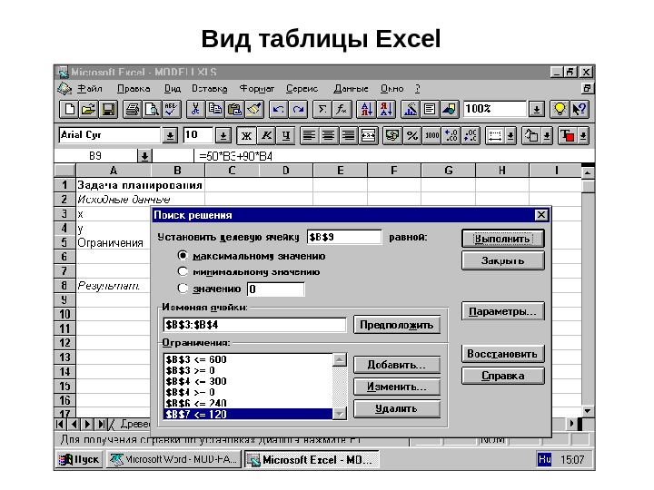Click the changing cells $B$3:$B$4 field
This screenshot has height=490, width=654.
pos(255,325)
